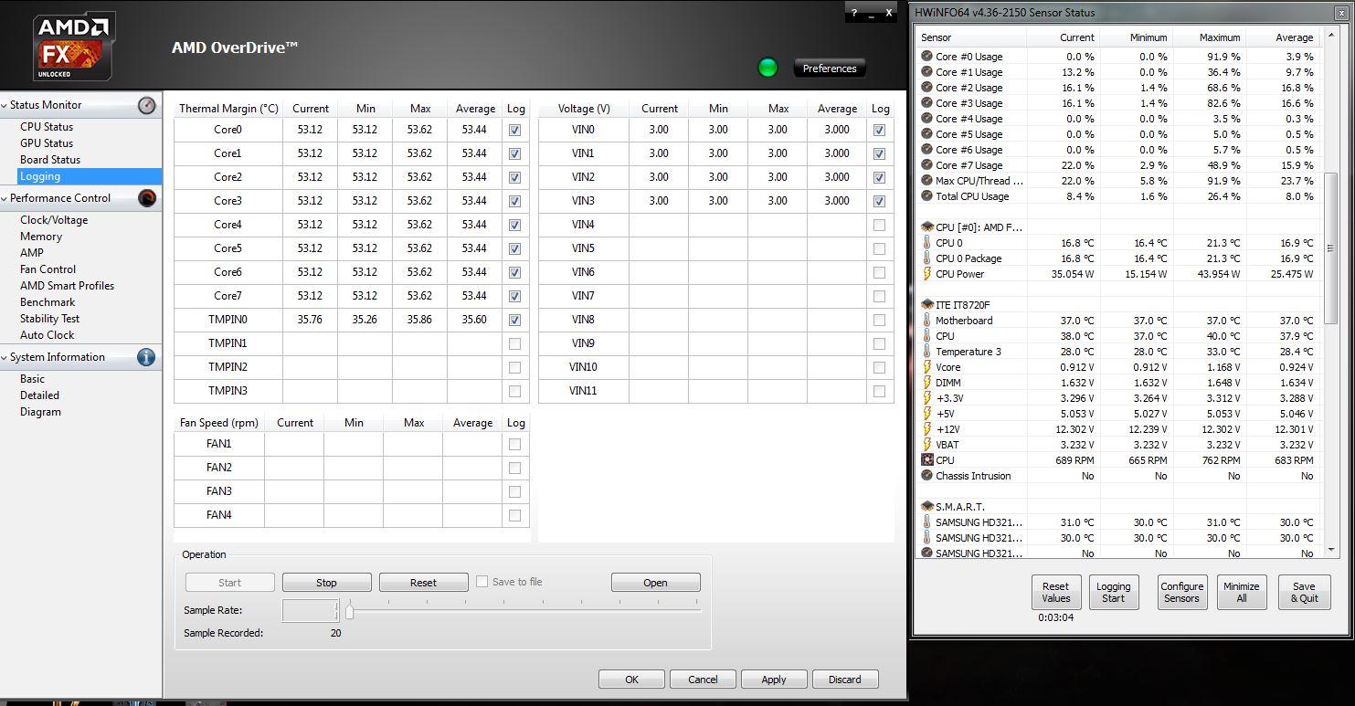
Task: Click the lightning icon beside +12V
Action: [x=926, y=429]
